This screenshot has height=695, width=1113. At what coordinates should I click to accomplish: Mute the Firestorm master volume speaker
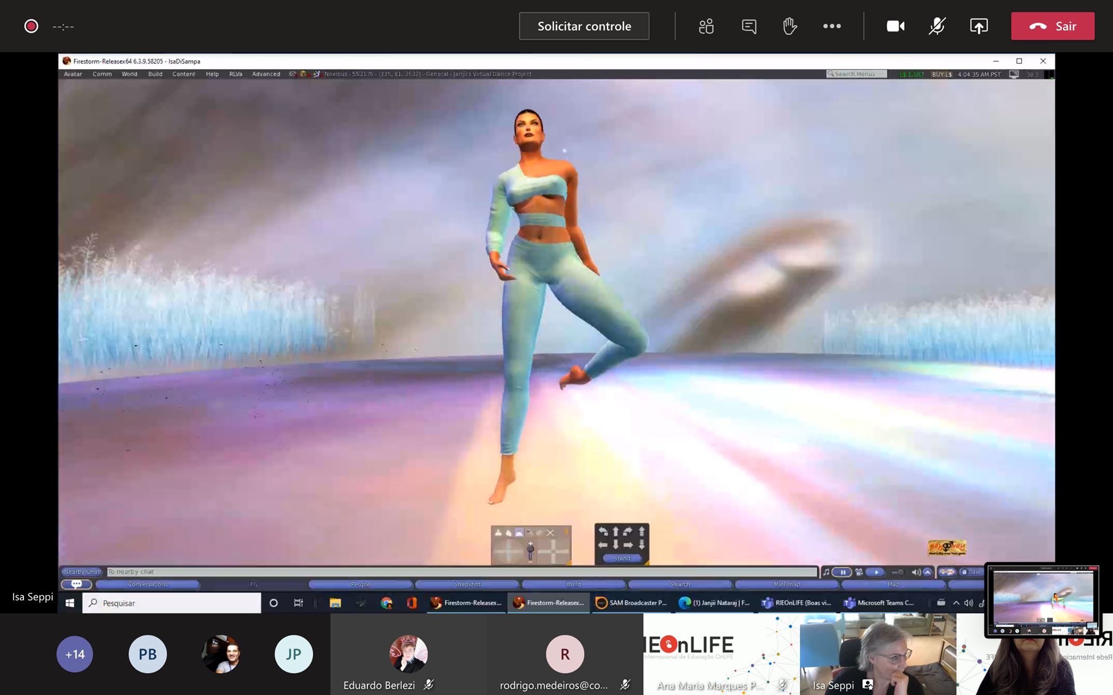point(916,572)
